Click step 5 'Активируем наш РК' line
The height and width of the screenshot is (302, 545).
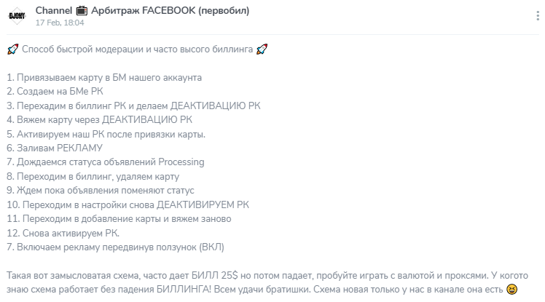(x=106, y=134)
